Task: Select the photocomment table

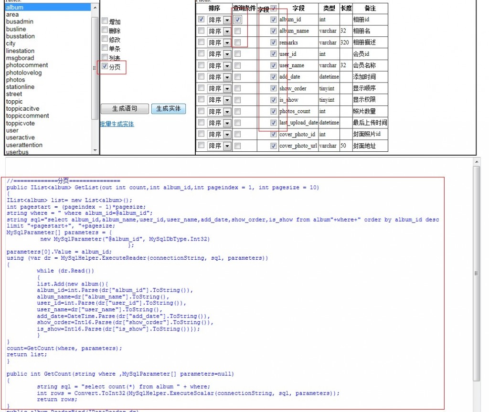Action: click(x=48, y=65)
